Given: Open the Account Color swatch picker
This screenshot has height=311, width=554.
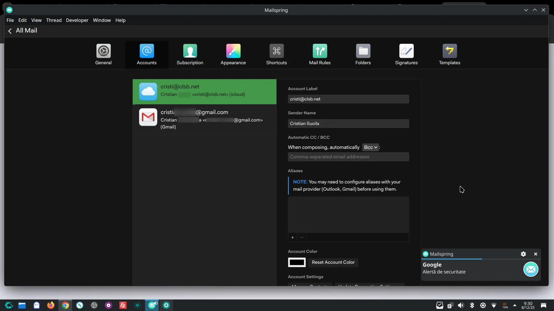Looking at the screenshot, I should pyautogui.click(x=297, y=262).
